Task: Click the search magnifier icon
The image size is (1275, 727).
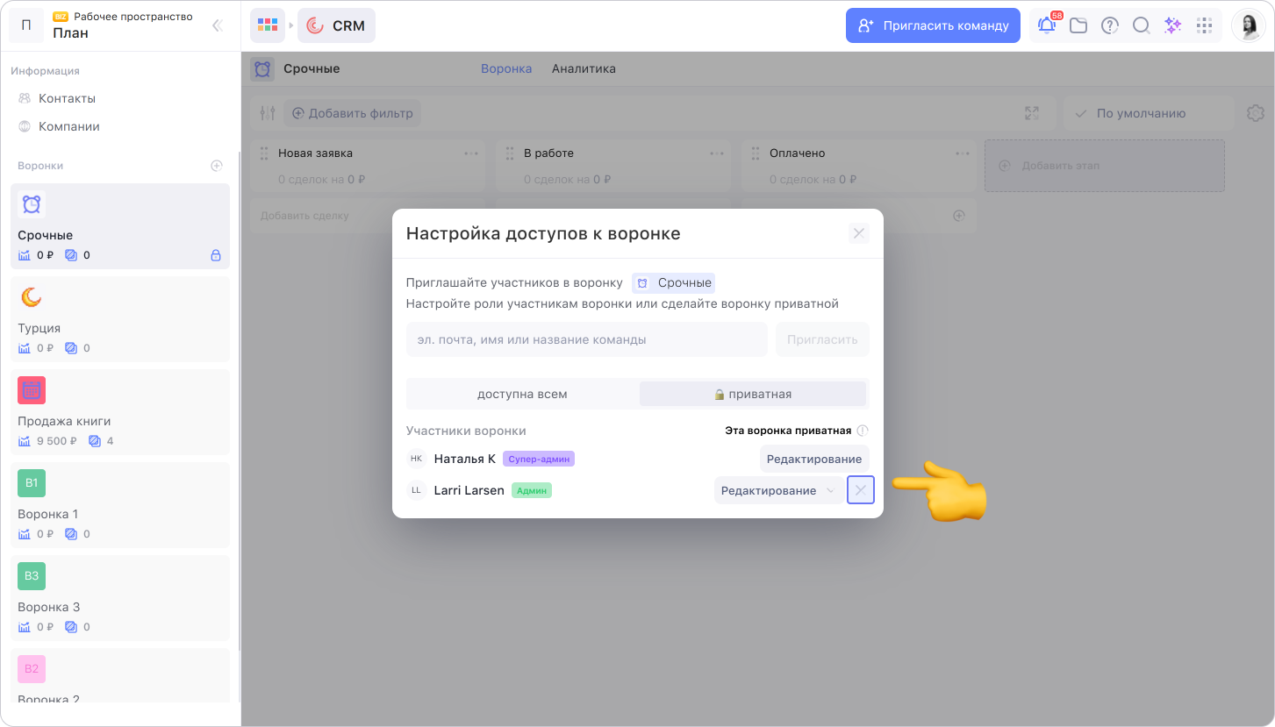Action: point(1141,25)
